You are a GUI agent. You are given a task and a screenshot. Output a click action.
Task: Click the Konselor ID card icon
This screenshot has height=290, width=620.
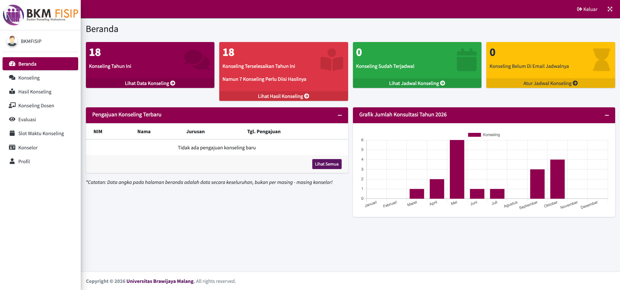click(x=12, y=147)
